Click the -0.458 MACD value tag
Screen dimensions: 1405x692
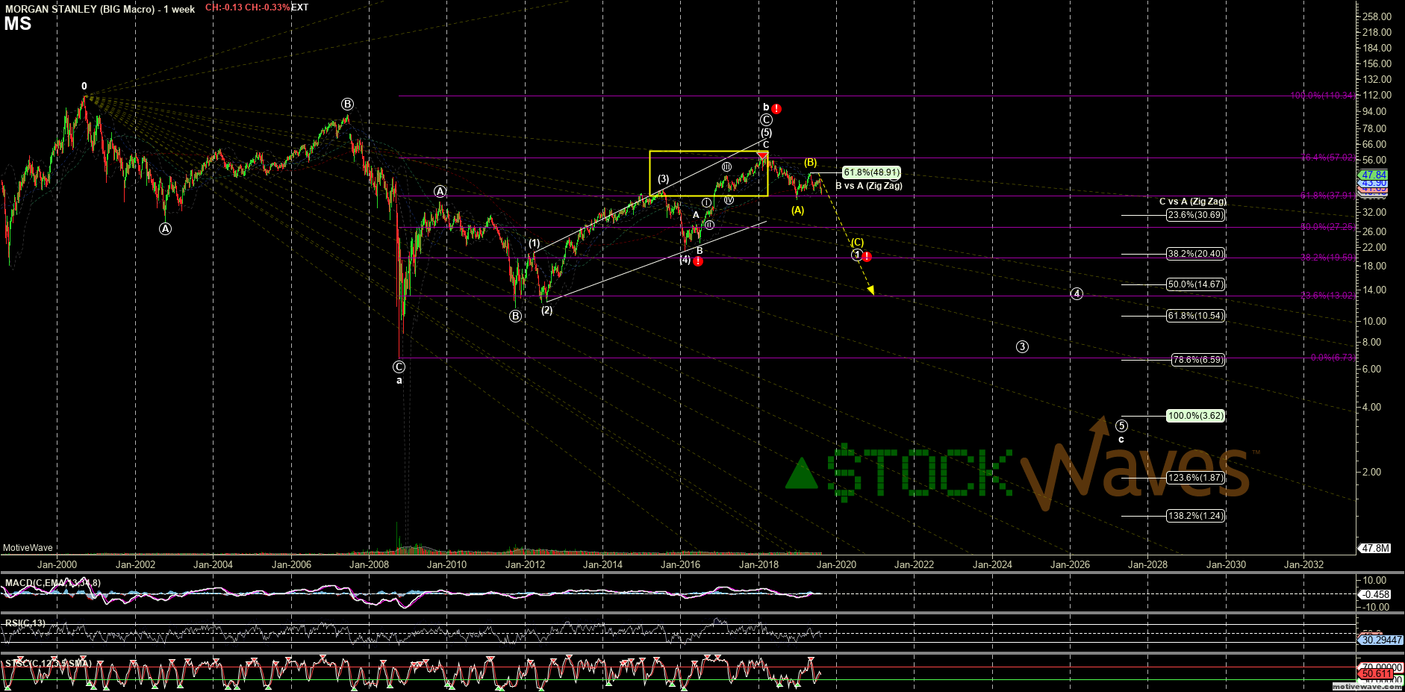[1374, 595]
